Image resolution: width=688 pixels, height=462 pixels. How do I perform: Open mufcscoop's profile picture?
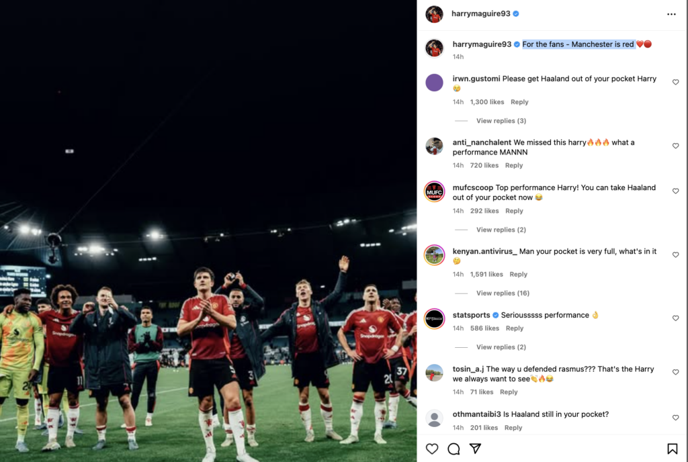[x=435, y=191]
